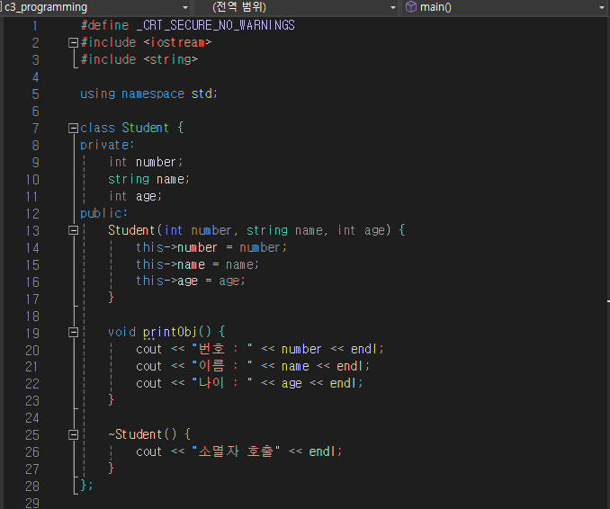Click the _CRT_SECURE_NO_WARNINGS macro name
The height and width of the screenshot is (509, 610).
point(216,25)
